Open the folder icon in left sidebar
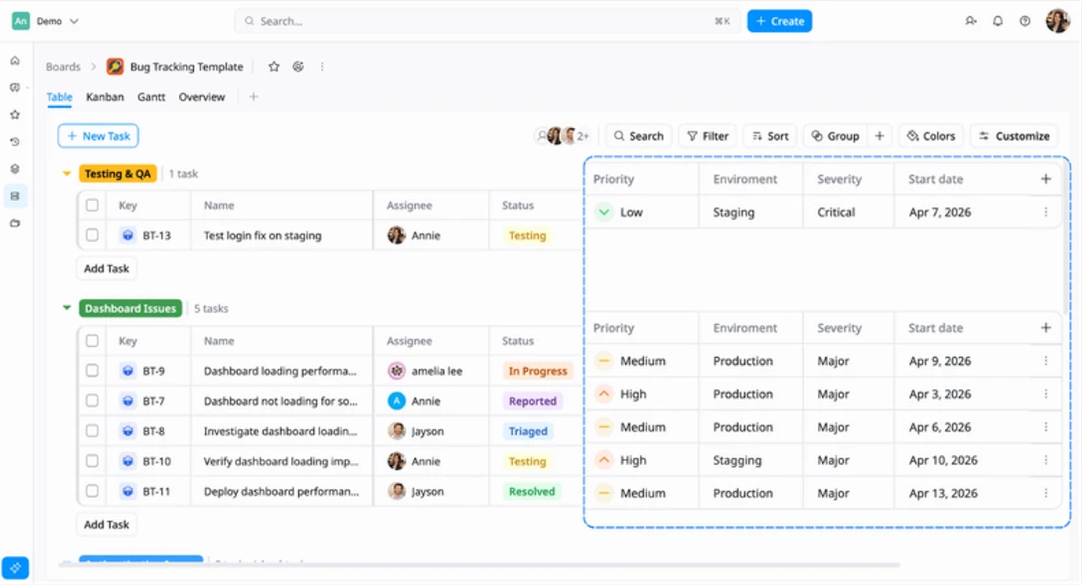 pyautogui.click(x=15, y=223)
